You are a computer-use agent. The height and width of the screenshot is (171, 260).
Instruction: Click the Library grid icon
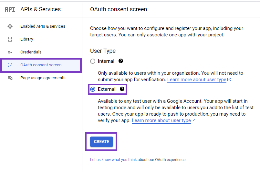tap(10, 39)
